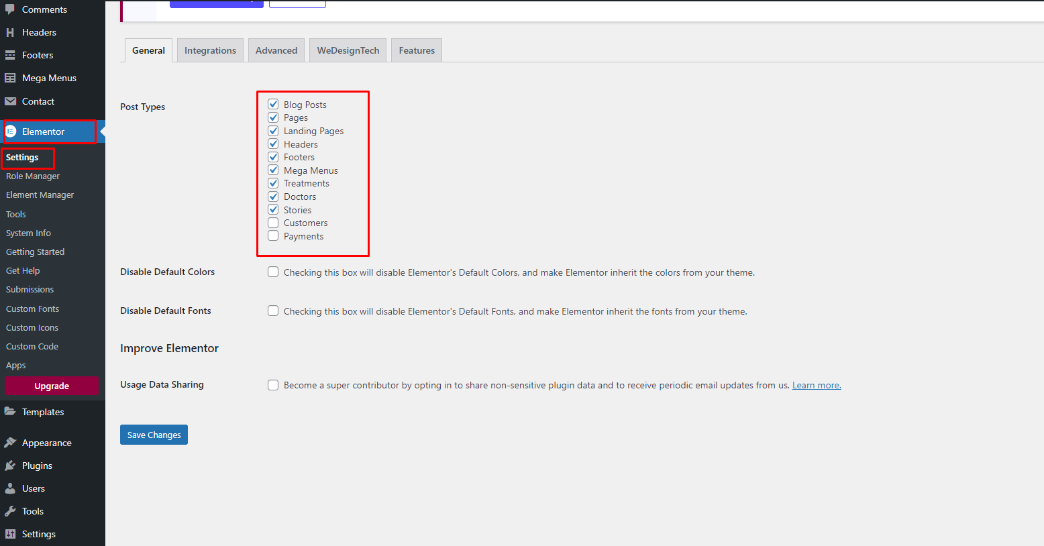
Task: Open the Advanced tab
Action: pos(276,50)
